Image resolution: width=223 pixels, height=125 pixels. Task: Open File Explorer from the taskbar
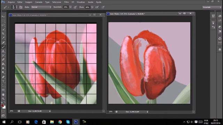(52, 122)
